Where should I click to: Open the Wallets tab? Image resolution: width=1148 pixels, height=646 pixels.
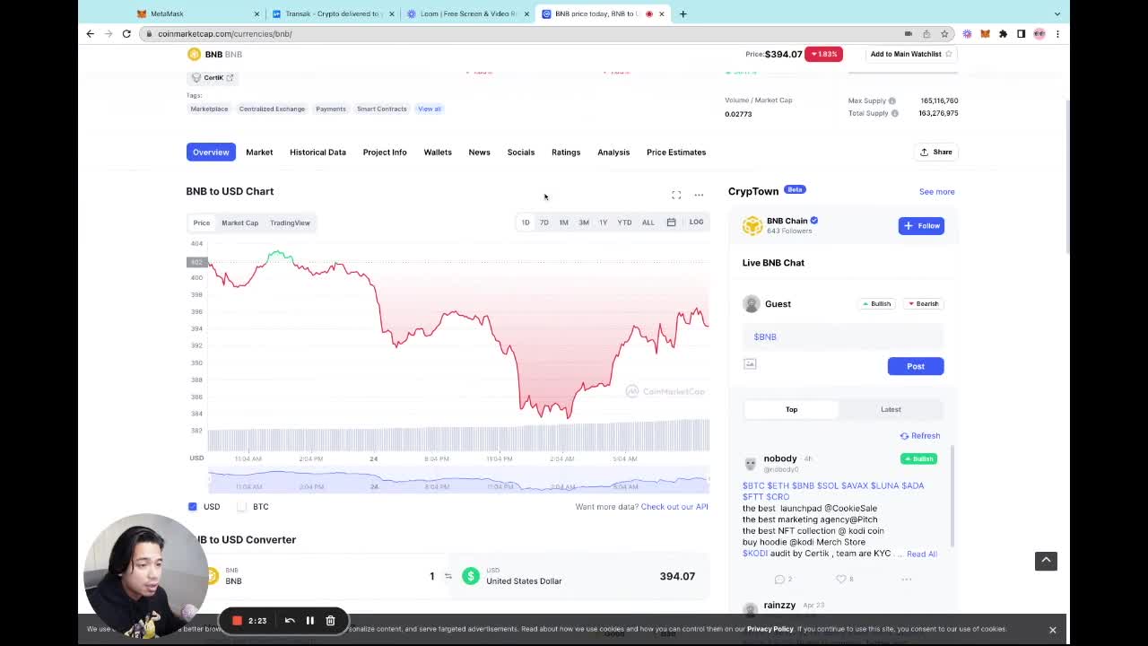pyautogui.click(x=438, y=152)
